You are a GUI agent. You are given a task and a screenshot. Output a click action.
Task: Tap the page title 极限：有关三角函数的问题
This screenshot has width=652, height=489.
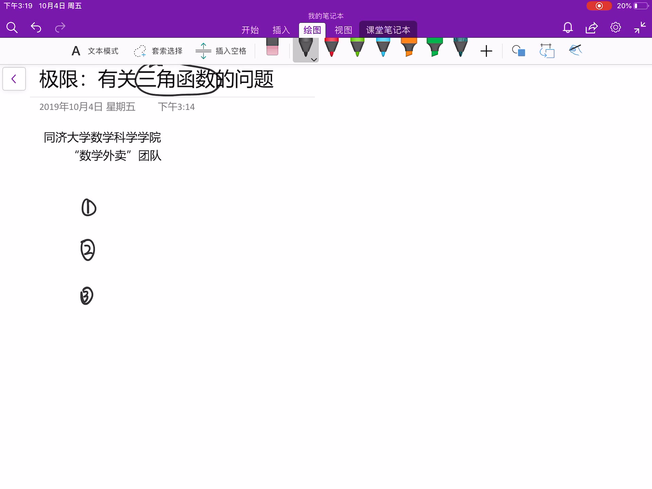point(156,79)
